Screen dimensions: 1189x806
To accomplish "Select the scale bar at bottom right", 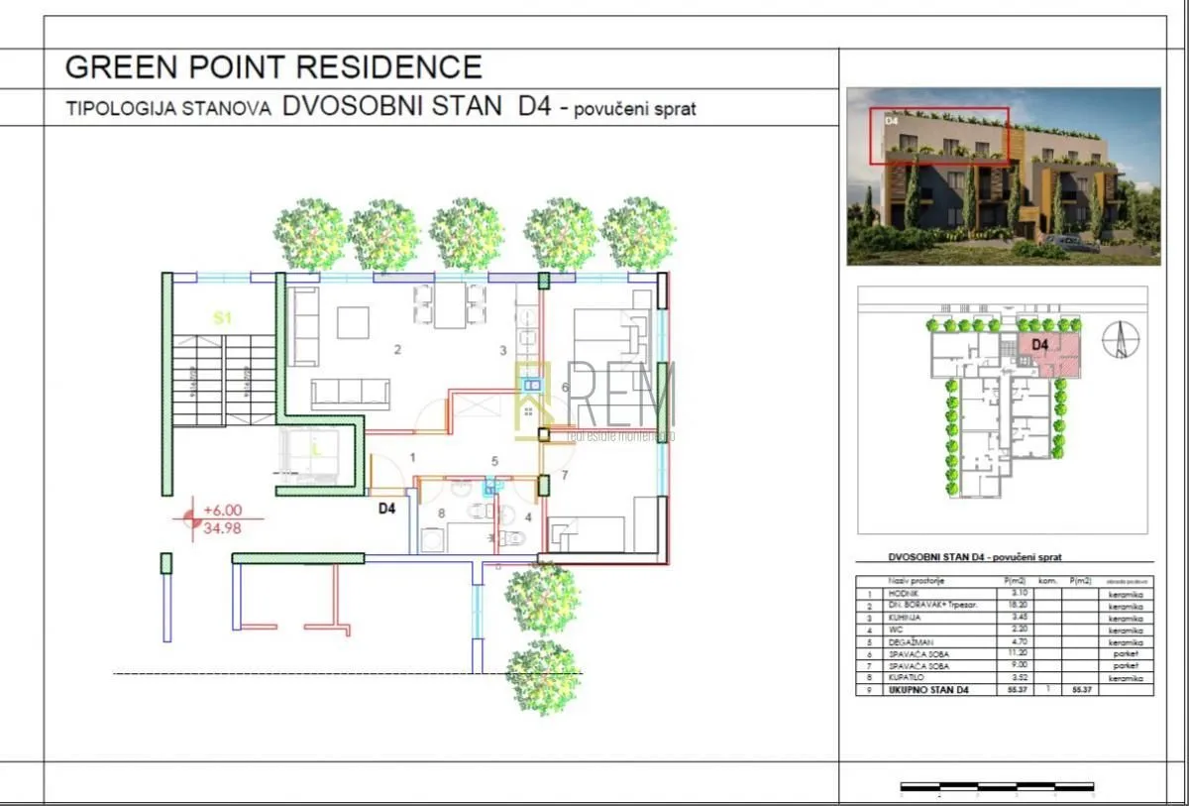I will (997, 790).
